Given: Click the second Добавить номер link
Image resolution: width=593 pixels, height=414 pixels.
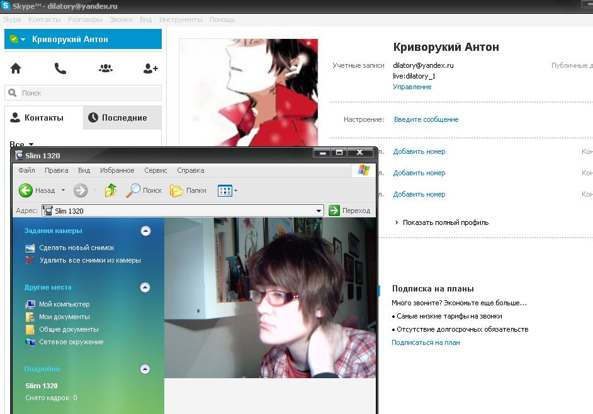Looking at the screenshot, I should point(419,173).
